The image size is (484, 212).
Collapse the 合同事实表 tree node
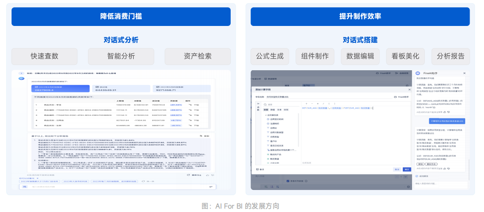click(266, 115)
